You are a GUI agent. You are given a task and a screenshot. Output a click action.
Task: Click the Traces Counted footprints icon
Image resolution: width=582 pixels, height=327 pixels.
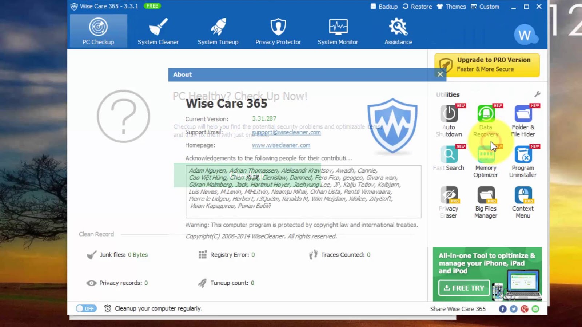[x=313, y=255]
